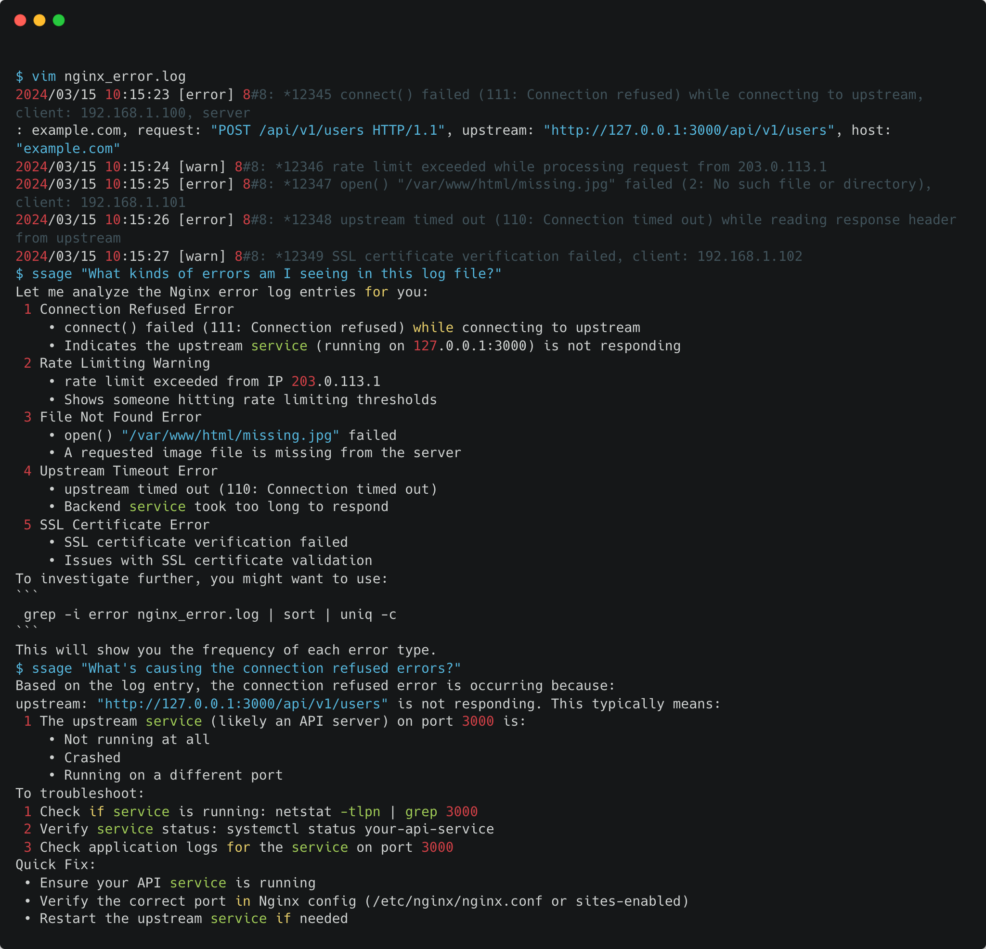This screenshot has width=986, height=949.
Task: Click bullet 'Crashed'
Action: (x=85, y=758)
